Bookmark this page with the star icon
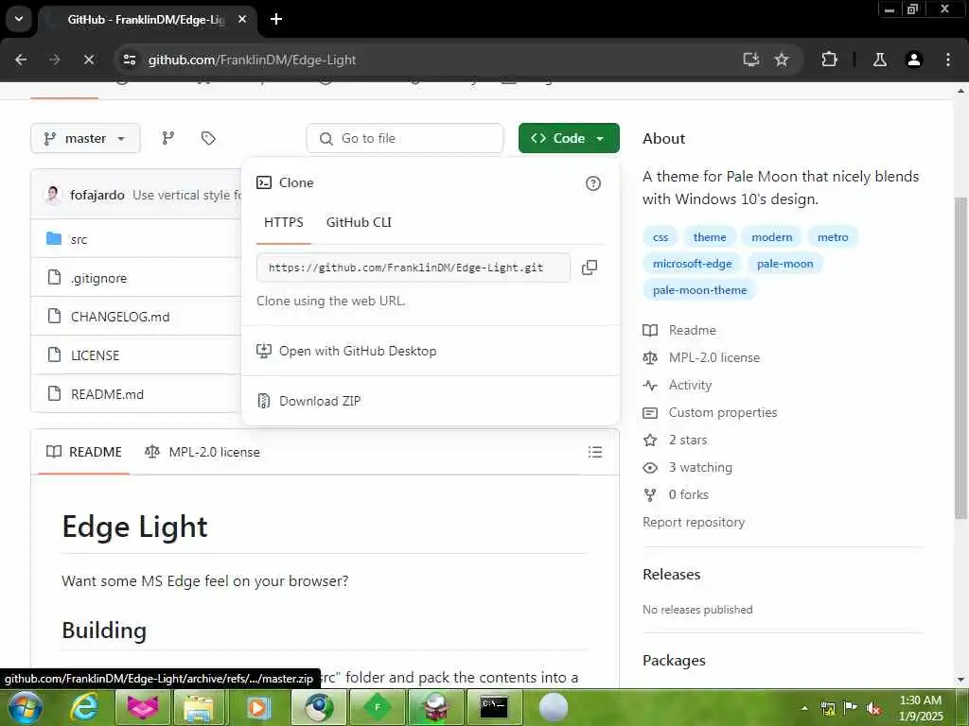 782,60
